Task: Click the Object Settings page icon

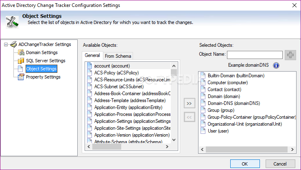Action: (x=20, y=69)
